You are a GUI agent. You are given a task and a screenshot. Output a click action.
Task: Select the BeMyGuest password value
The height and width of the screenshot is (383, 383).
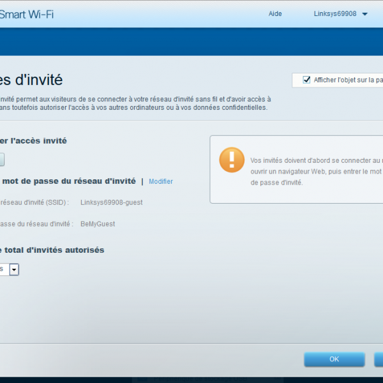(x=98, y=224)
